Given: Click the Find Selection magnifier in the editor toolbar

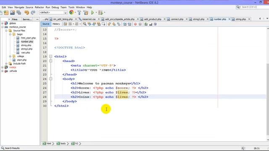Looking at the screenshot, I should 84,24.
